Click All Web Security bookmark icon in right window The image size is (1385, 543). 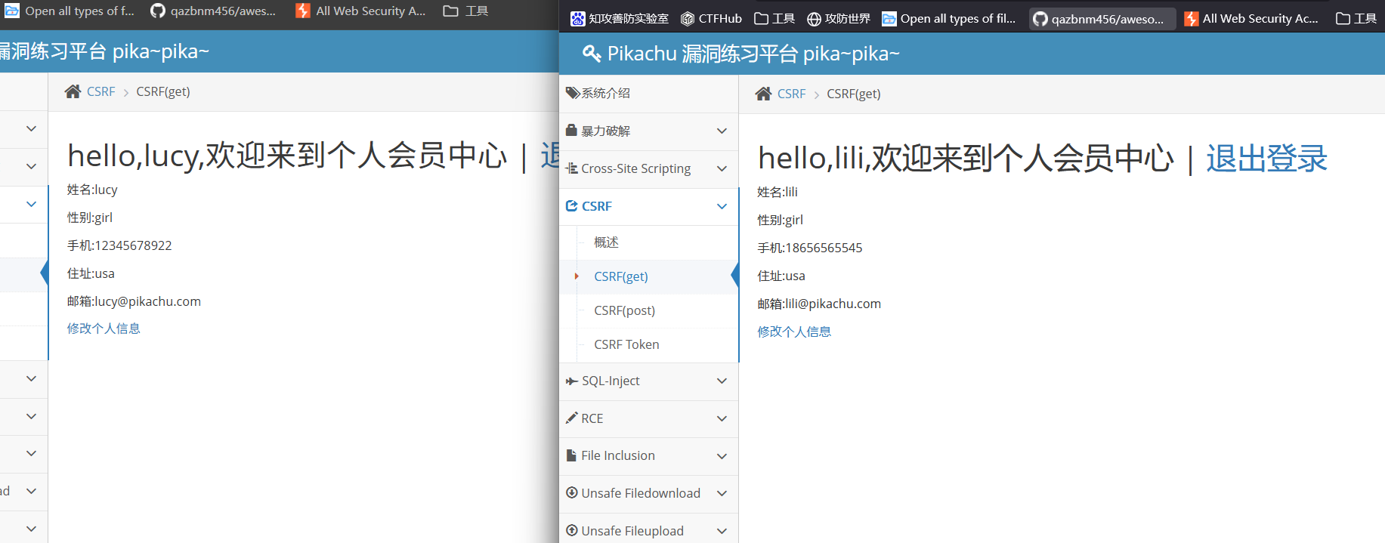(1192, 19)
